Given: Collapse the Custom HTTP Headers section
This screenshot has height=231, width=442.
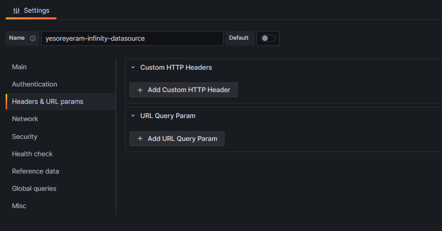Looking at the screenshot, I should (133, 68).
